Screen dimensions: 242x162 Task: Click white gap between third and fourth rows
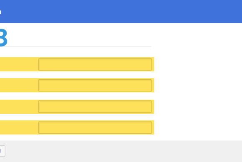pos(77,117)
